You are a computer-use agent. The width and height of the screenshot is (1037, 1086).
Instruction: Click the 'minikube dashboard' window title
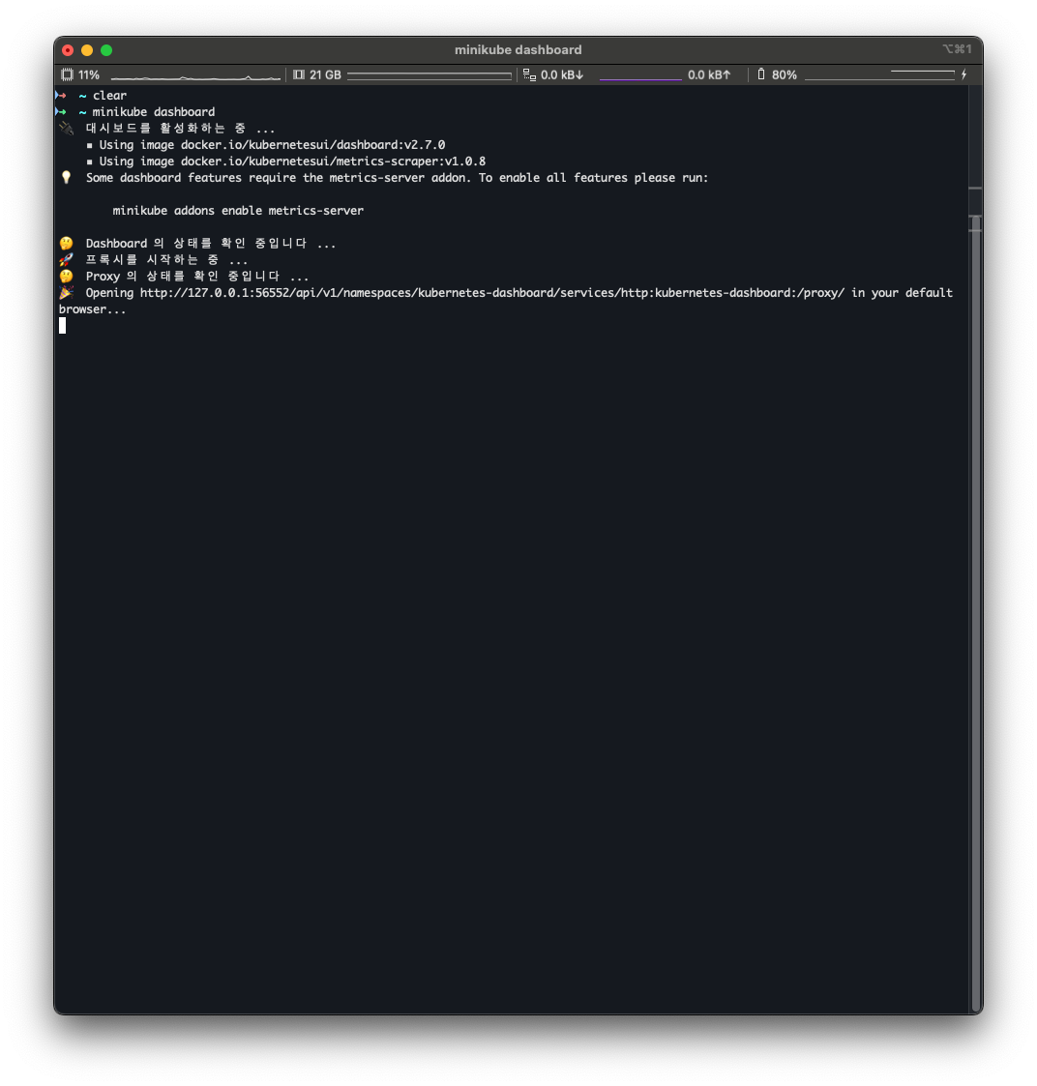[518, 50]
